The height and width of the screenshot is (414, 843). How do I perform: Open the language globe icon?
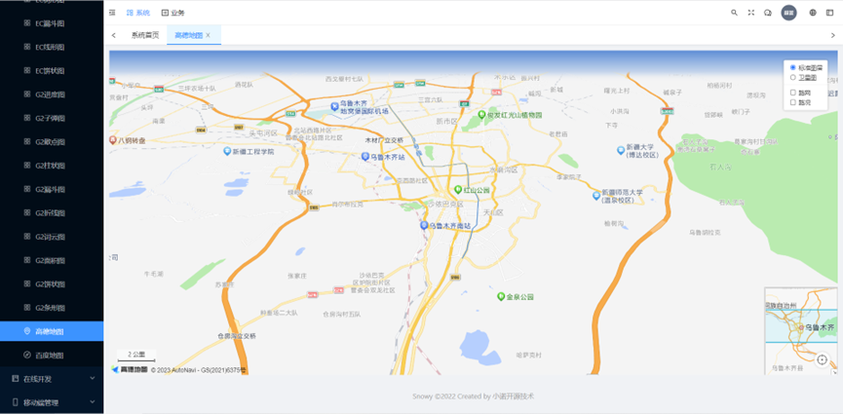pos(813,13)
